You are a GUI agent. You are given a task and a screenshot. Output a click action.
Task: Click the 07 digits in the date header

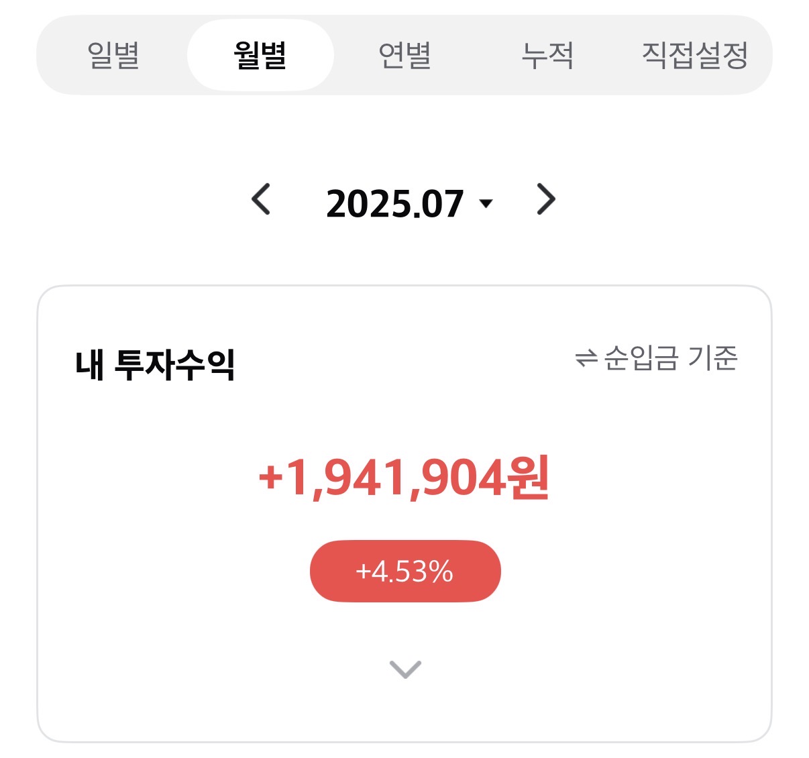(x=443, y=203)
